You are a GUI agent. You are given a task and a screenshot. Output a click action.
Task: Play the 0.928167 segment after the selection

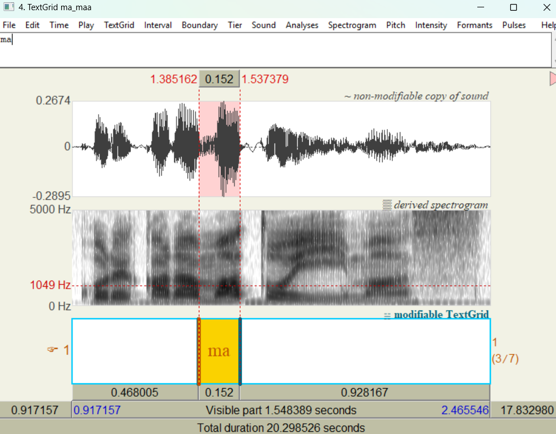coord(365,393)
